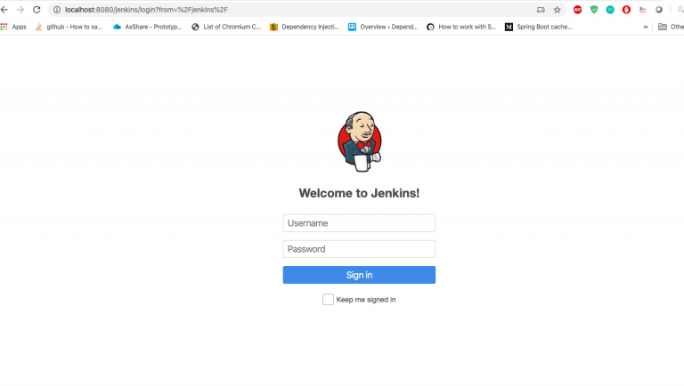Open the 'github - How to sa...' bookmark
The height and width of the screenshot is (386, 684).
[69, 27]
